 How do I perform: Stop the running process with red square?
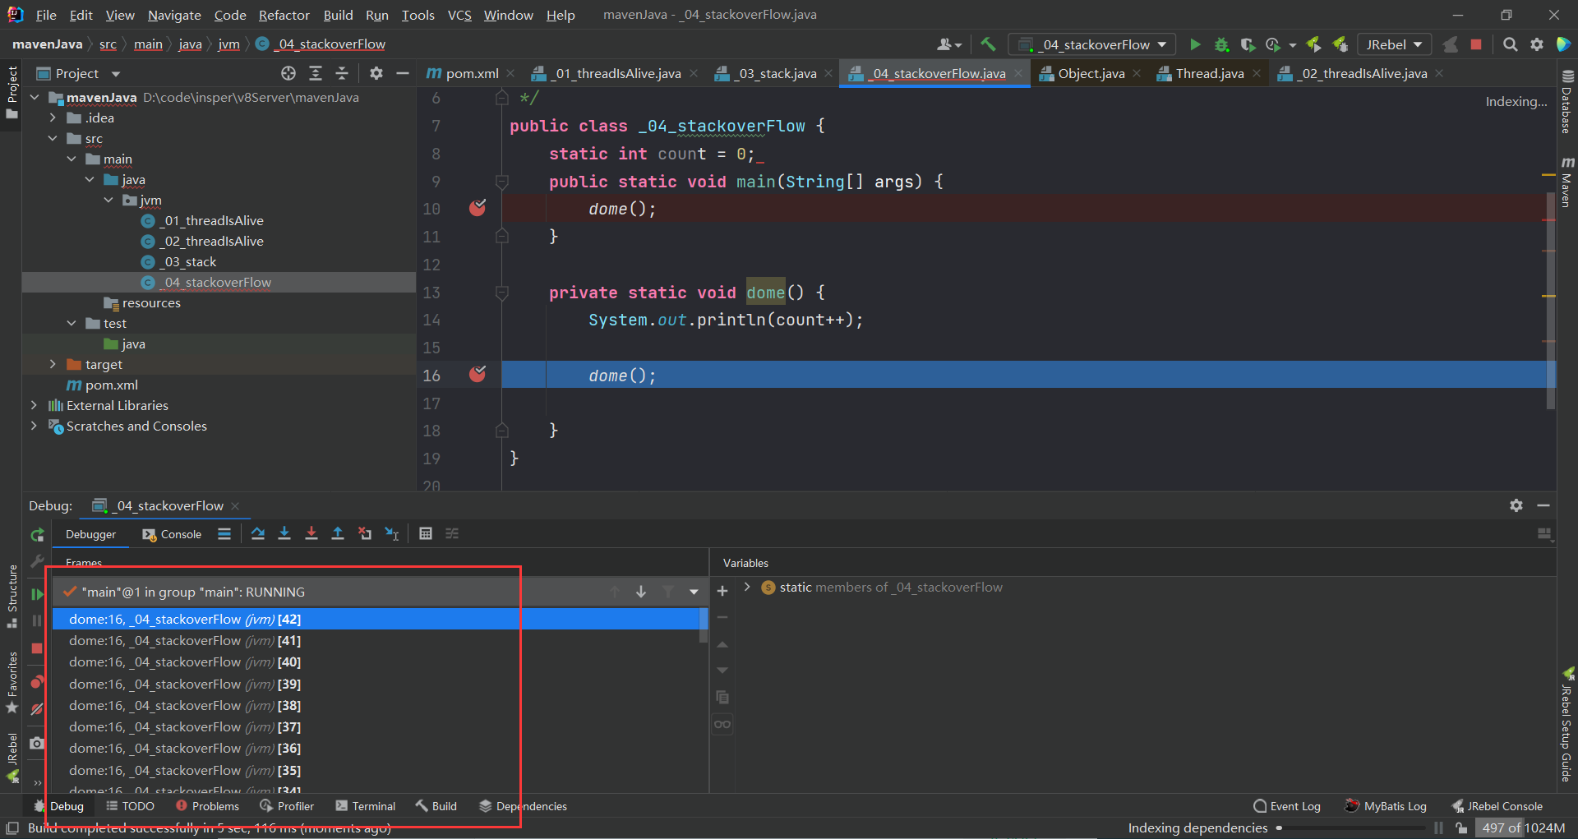(1476, 44)
